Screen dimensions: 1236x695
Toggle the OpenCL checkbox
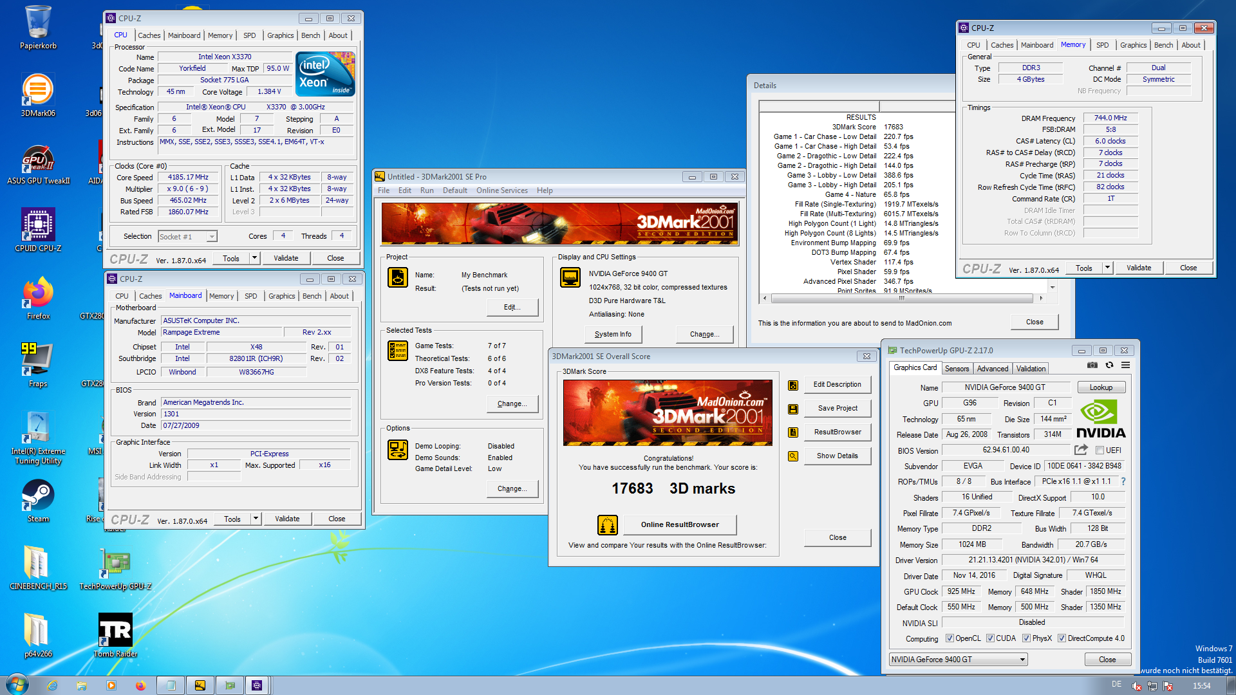pos(950,638)
